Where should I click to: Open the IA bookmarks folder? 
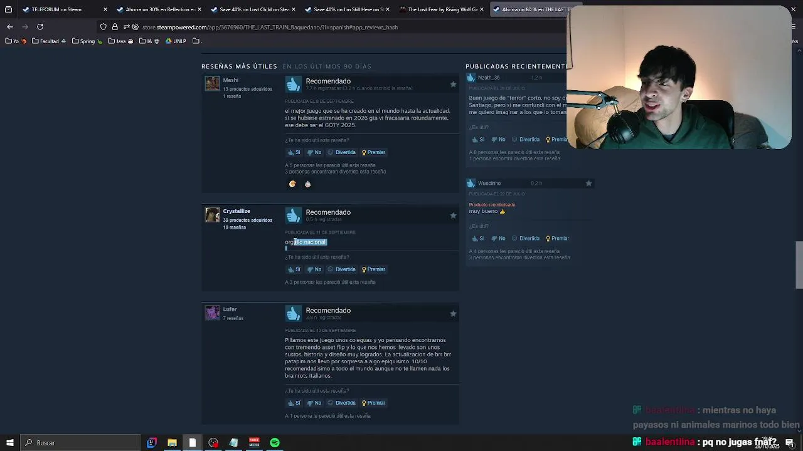149,41
